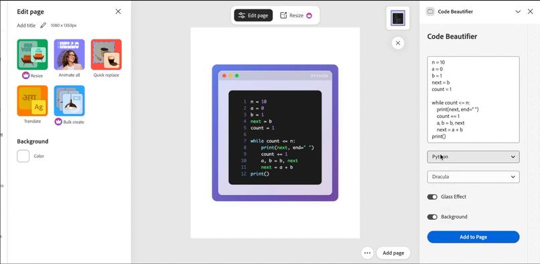Screen dimensions: 540x264
Task: Click the round X button below thumbnail
Action: 398,43
